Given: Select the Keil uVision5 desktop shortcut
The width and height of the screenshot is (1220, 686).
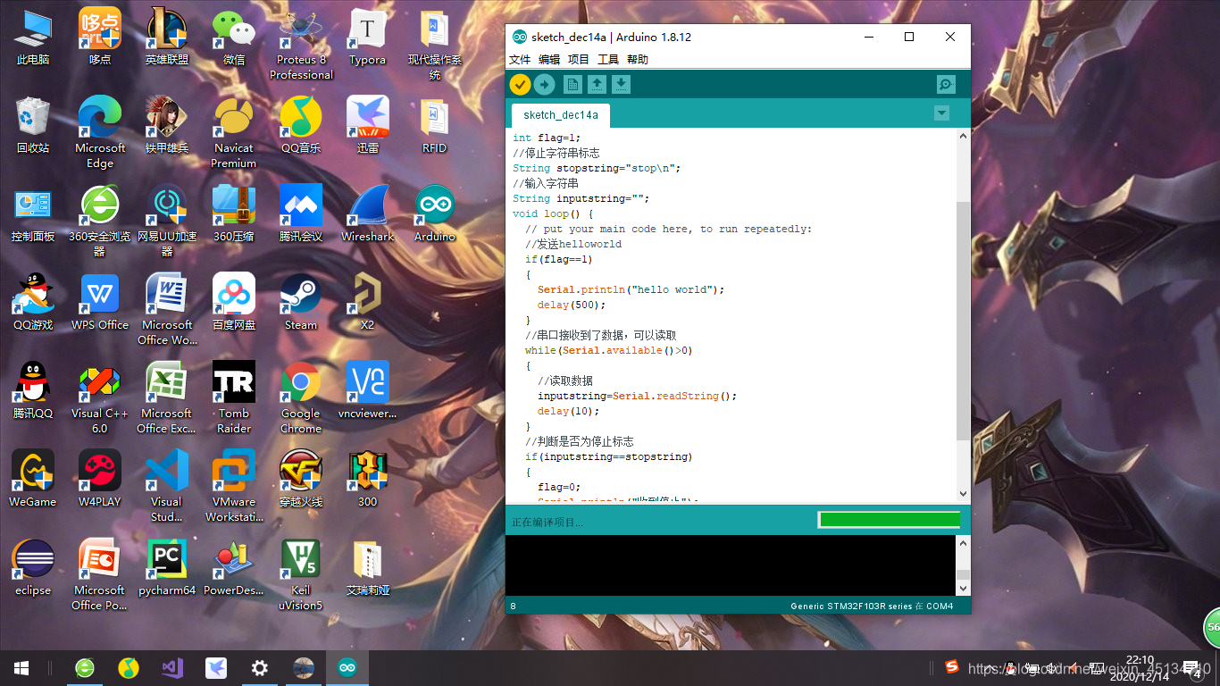Looking at the screenshot, I should tap(301, 575).
